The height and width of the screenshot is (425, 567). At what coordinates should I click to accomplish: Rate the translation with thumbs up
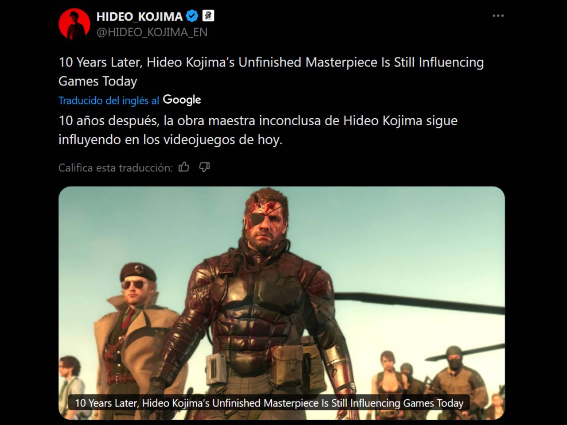[x=184, y=167]
